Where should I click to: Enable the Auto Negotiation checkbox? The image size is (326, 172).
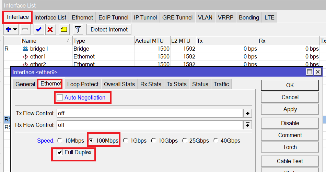[60, 97]
